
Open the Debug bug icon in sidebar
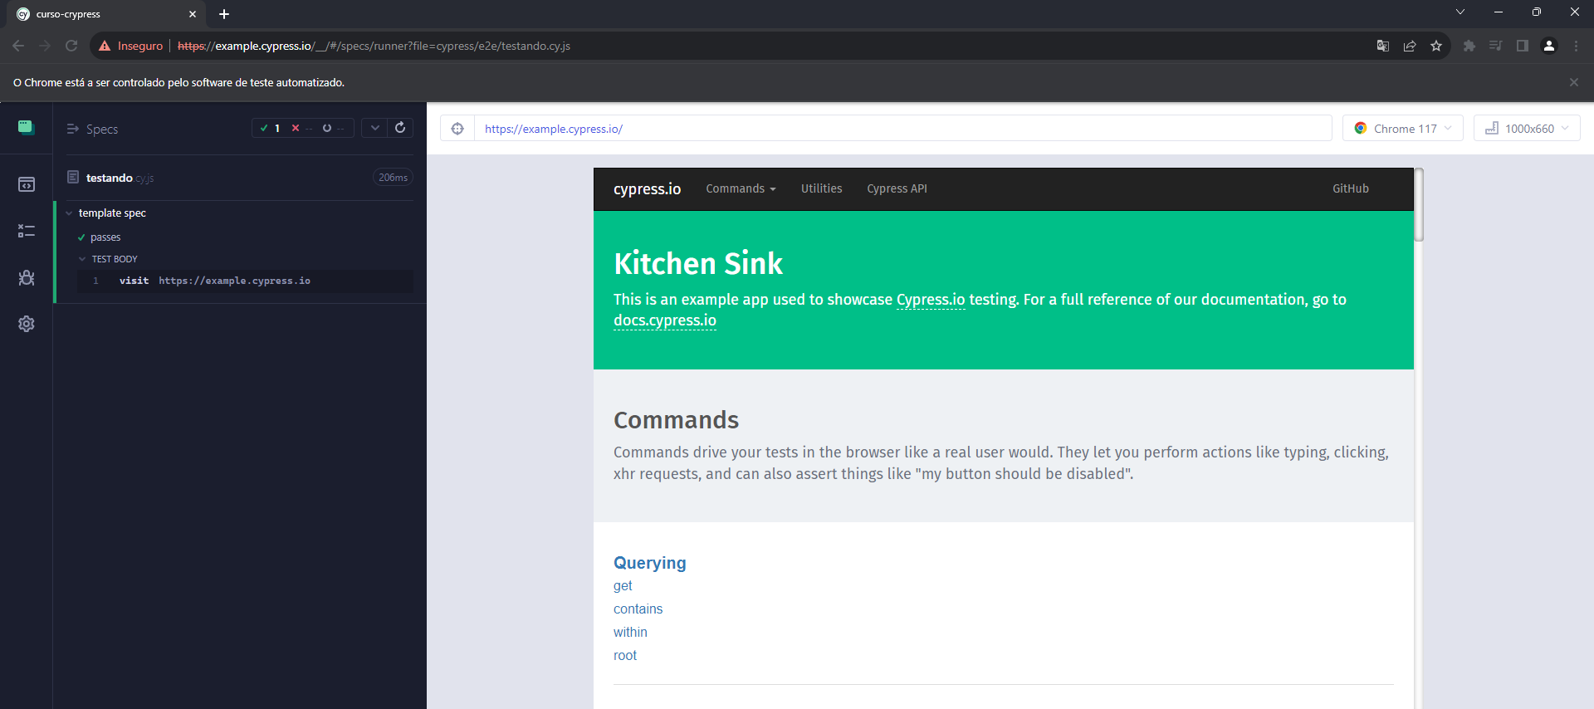point(27,277)
